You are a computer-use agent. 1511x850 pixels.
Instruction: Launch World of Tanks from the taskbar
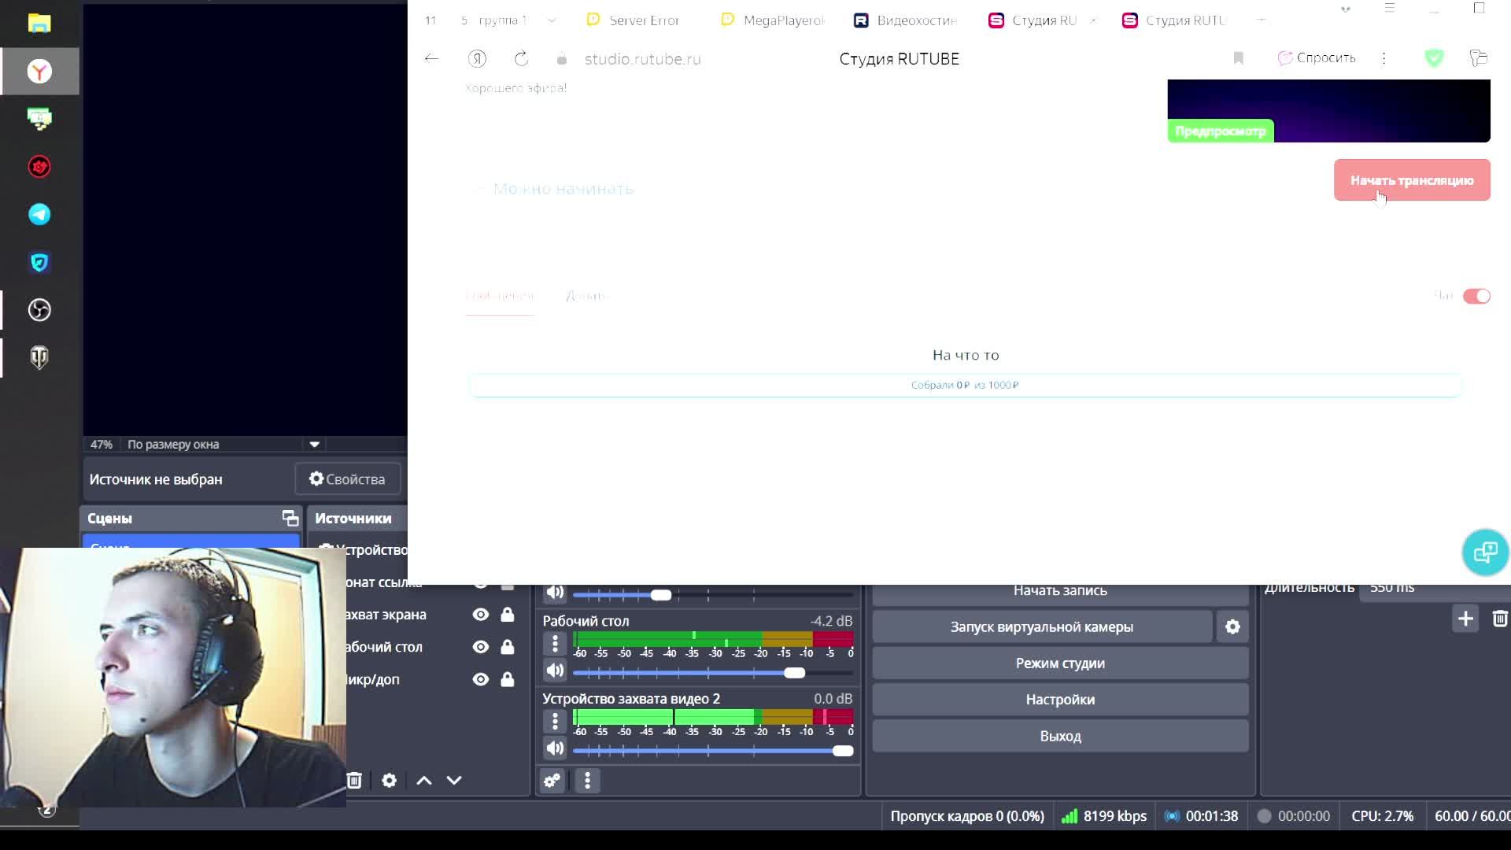pos(39,358)
